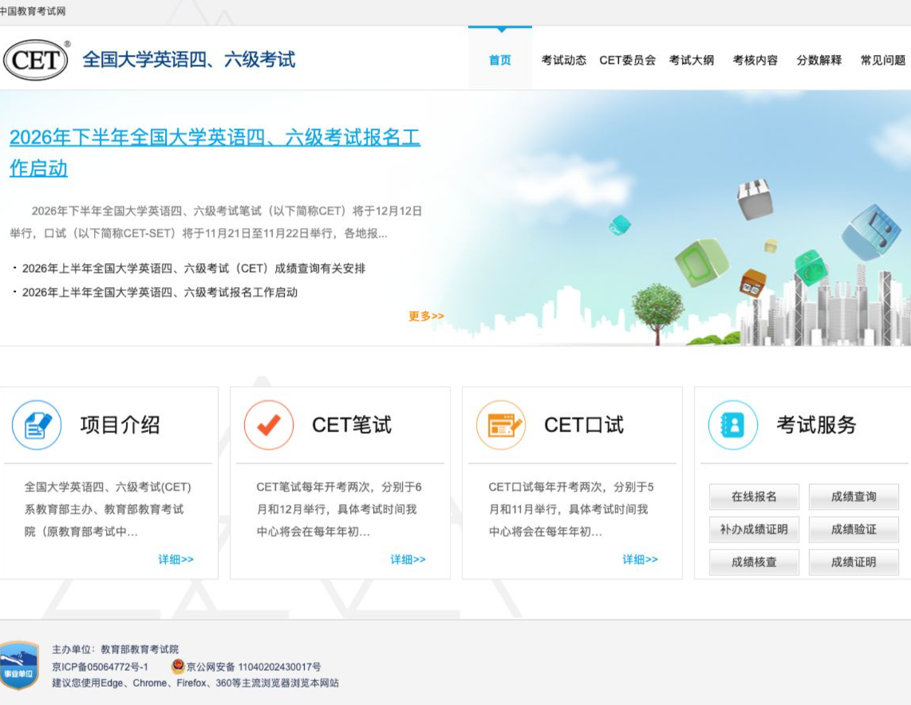This screenshot has height=705, width=911.
Task: Open 2026年上半年考试报名工作启动 news item
Action: coord(160,292)
